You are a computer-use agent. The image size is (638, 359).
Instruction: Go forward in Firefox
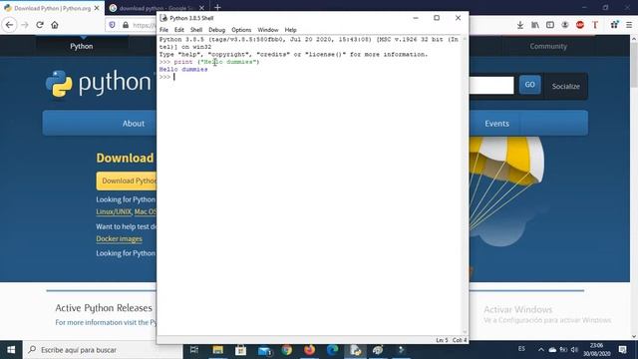tap(24, 25)
